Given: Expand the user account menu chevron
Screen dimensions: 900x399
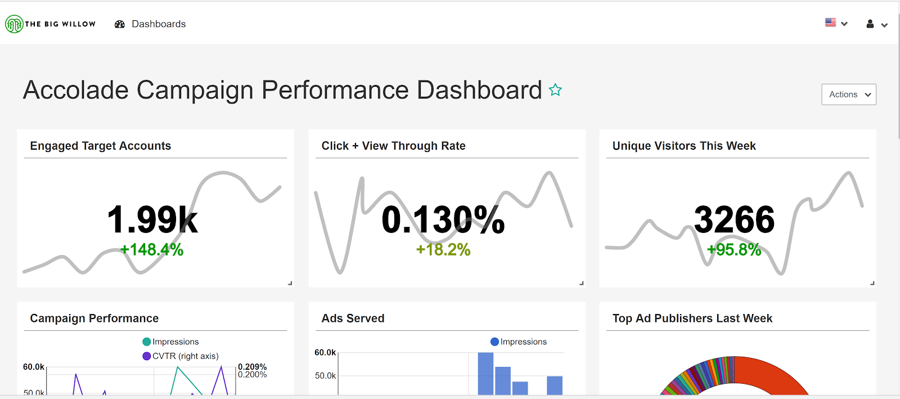Looking at the screenshot, I should pyautogui.click(x=884, y=25).
